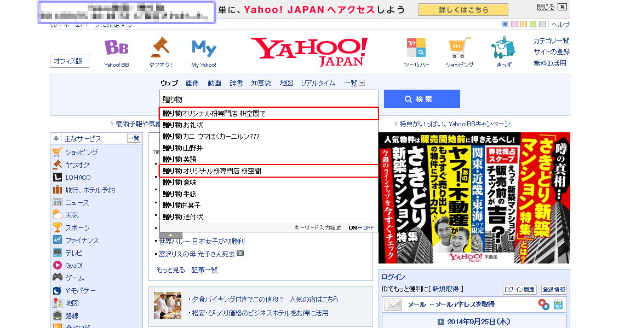
Task: Click the down arrow beside 主なサービス
Action: pos(56,139)
